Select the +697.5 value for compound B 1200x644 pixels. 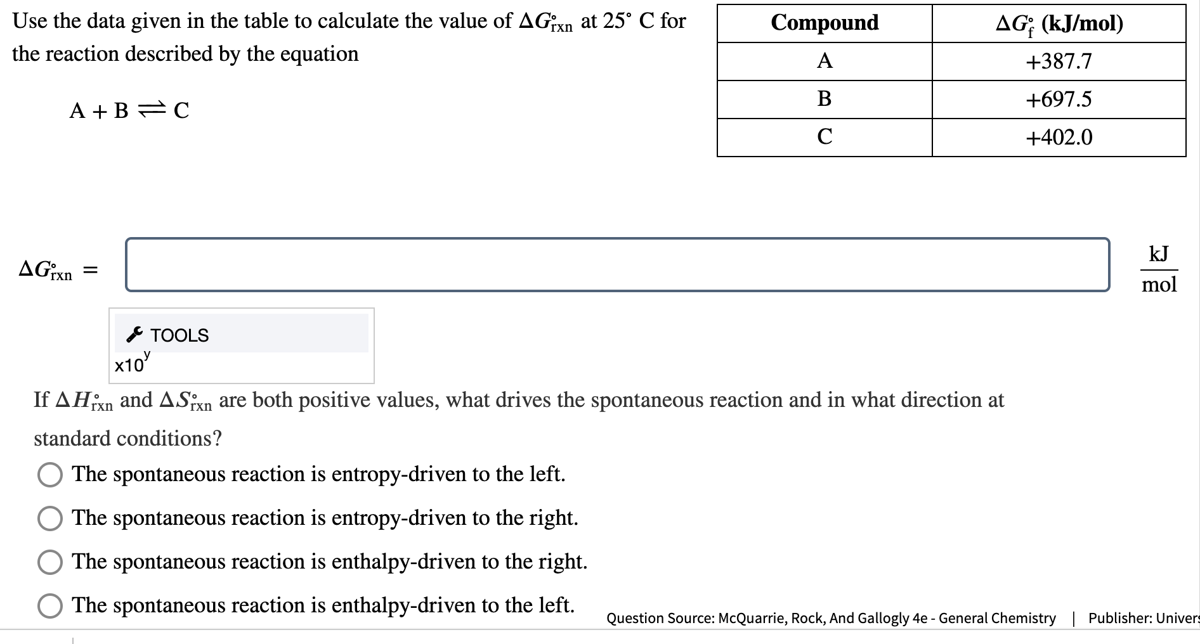tap(1058, 100)
